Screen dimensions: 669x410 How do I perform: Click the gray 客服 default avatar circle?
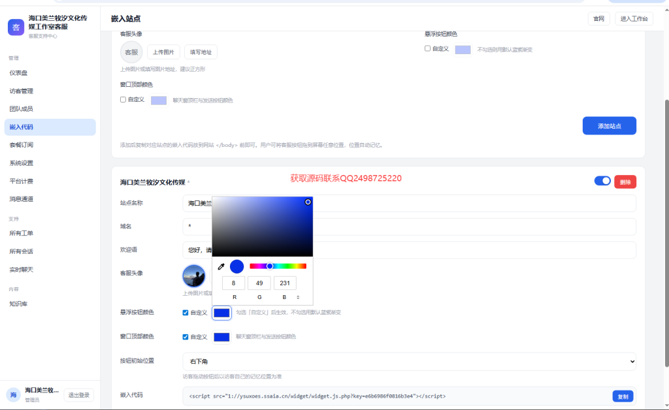point(131,52)
